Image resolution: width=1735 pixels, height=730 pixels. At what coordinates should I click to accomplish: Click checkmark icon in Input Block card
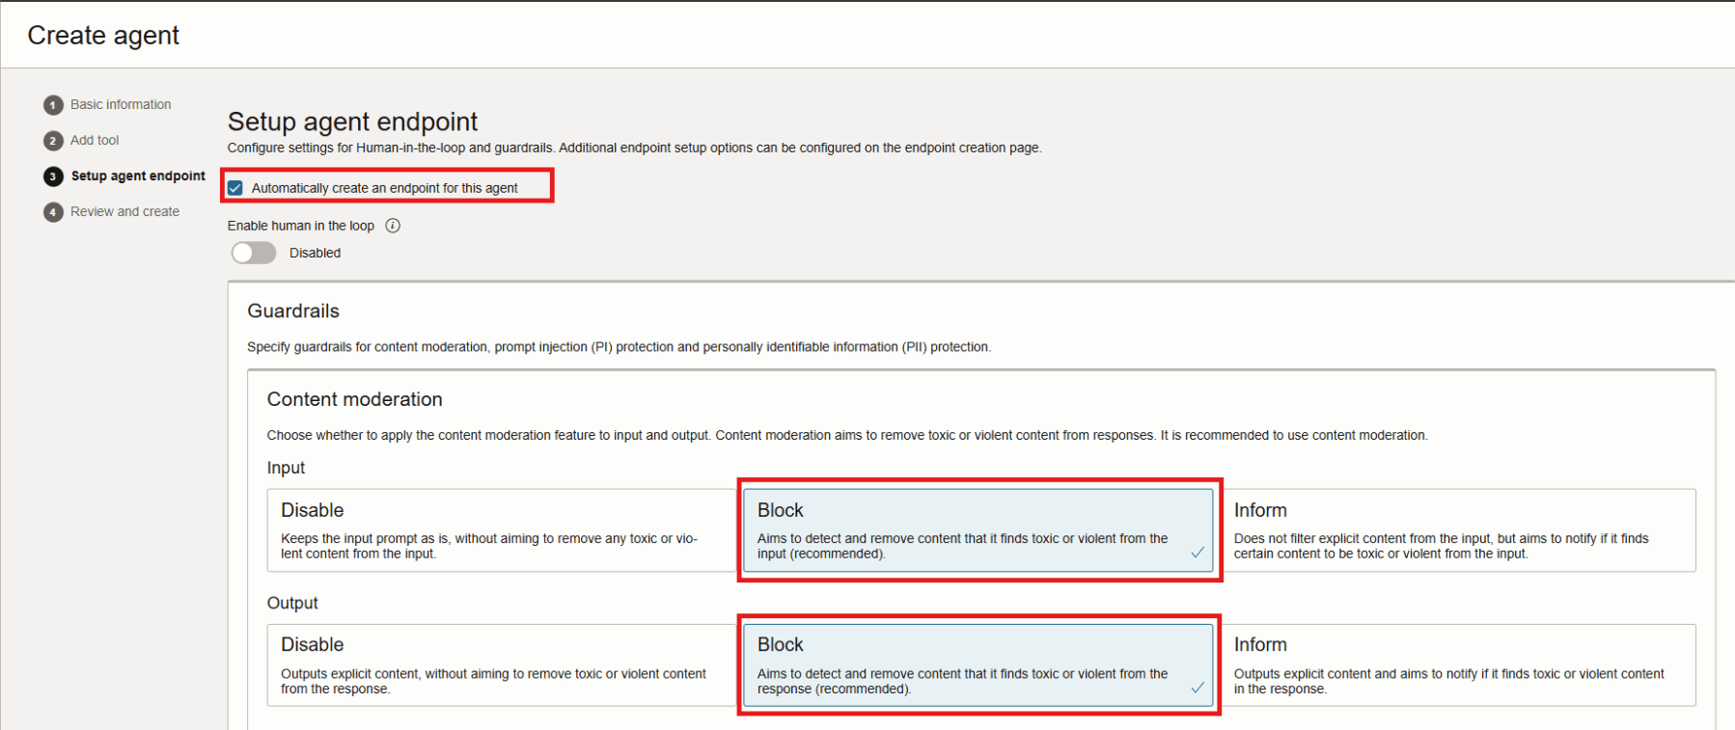pos(1197,553)
